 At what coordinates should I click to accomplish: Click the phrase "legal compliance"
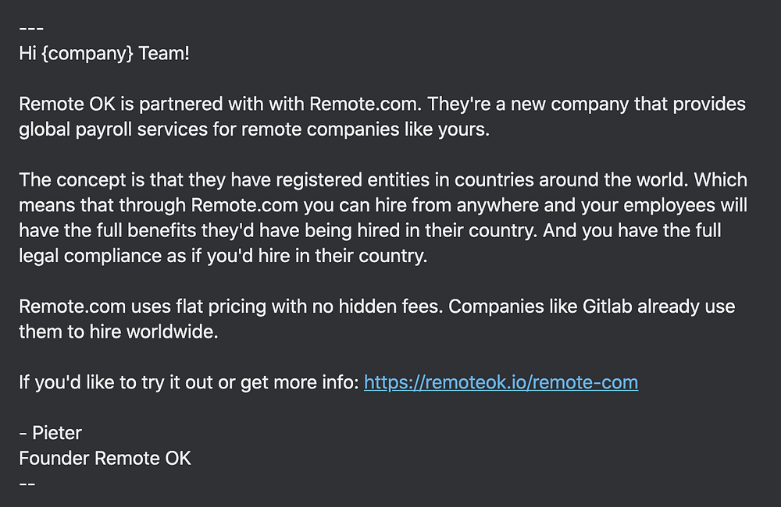(86, 257)
